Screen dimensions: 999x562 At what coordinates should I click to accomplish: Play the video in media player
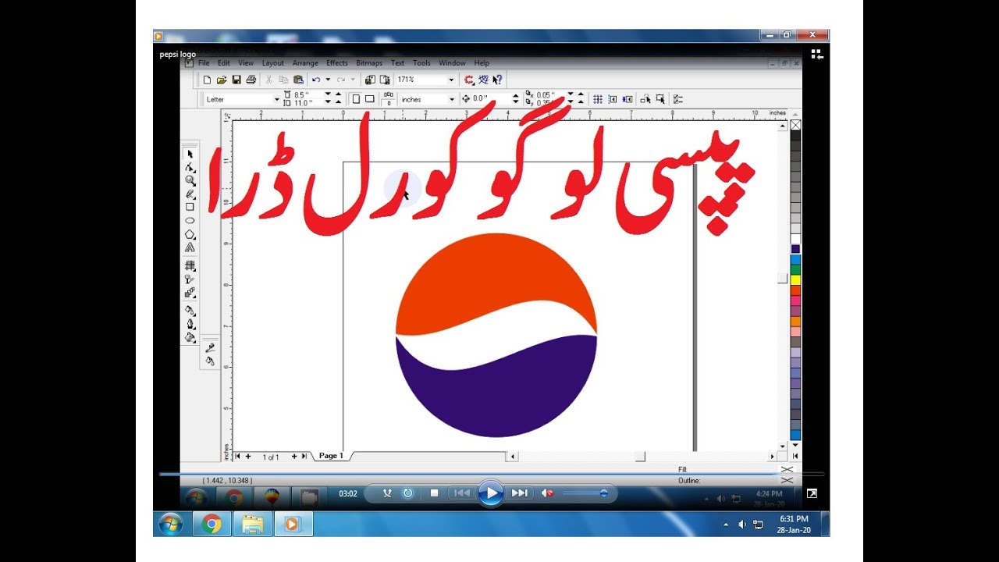click(490, 493)
